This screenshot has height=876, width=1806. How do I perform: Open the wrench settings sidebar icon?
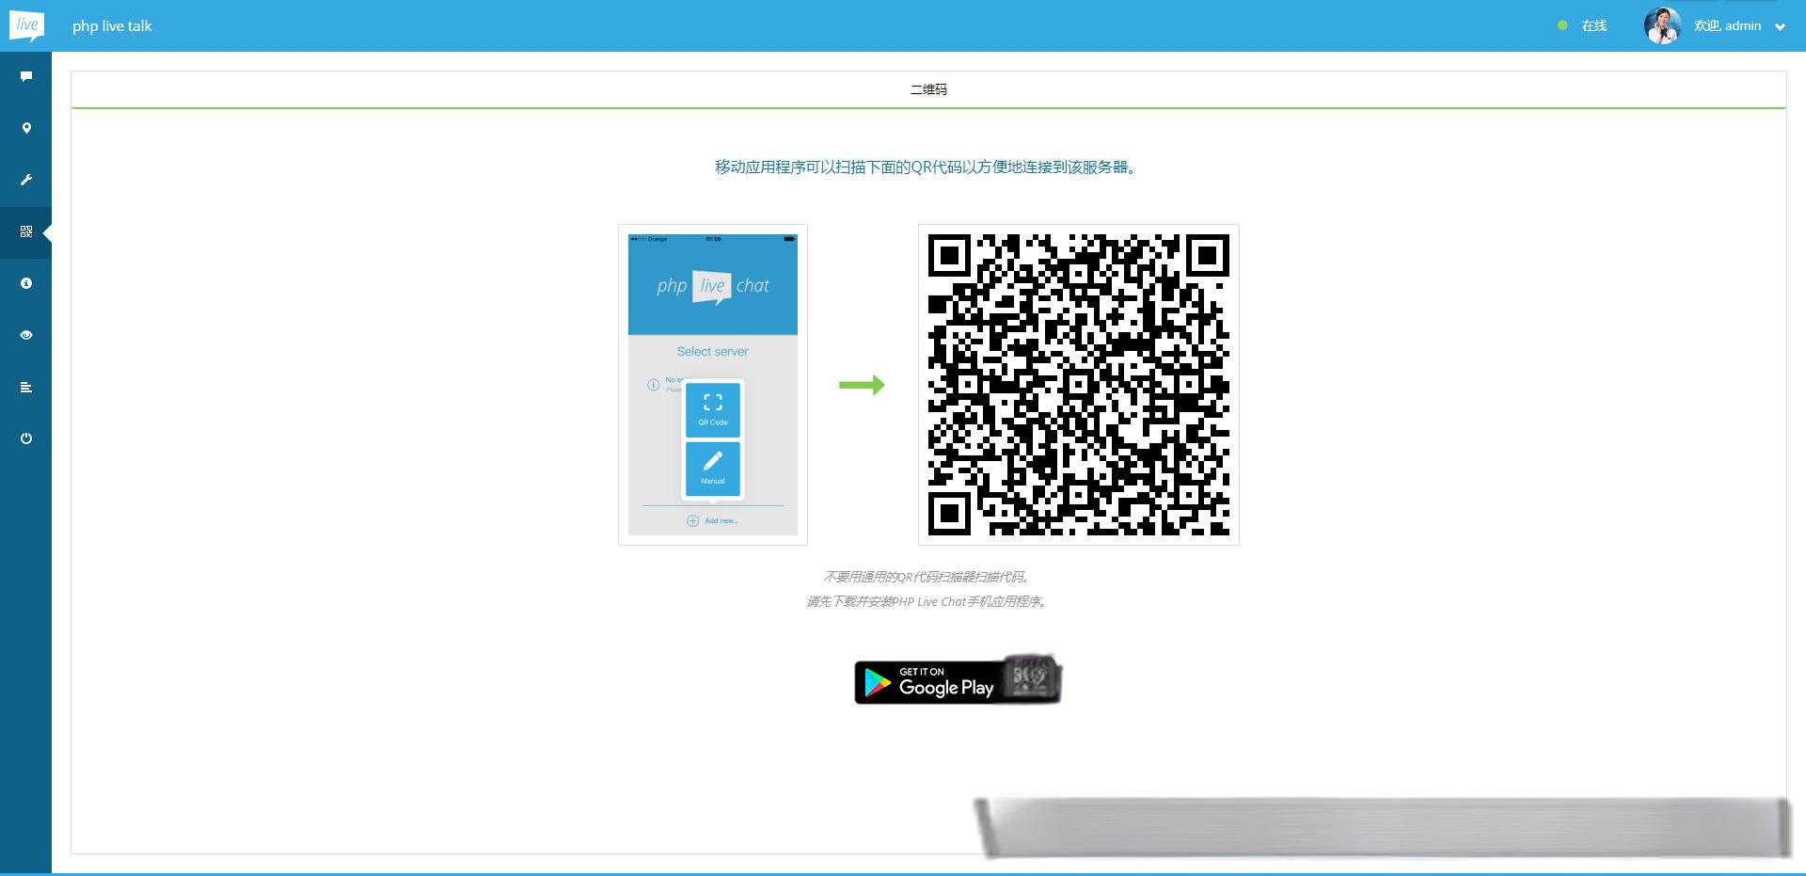click(x=26, y=180)
